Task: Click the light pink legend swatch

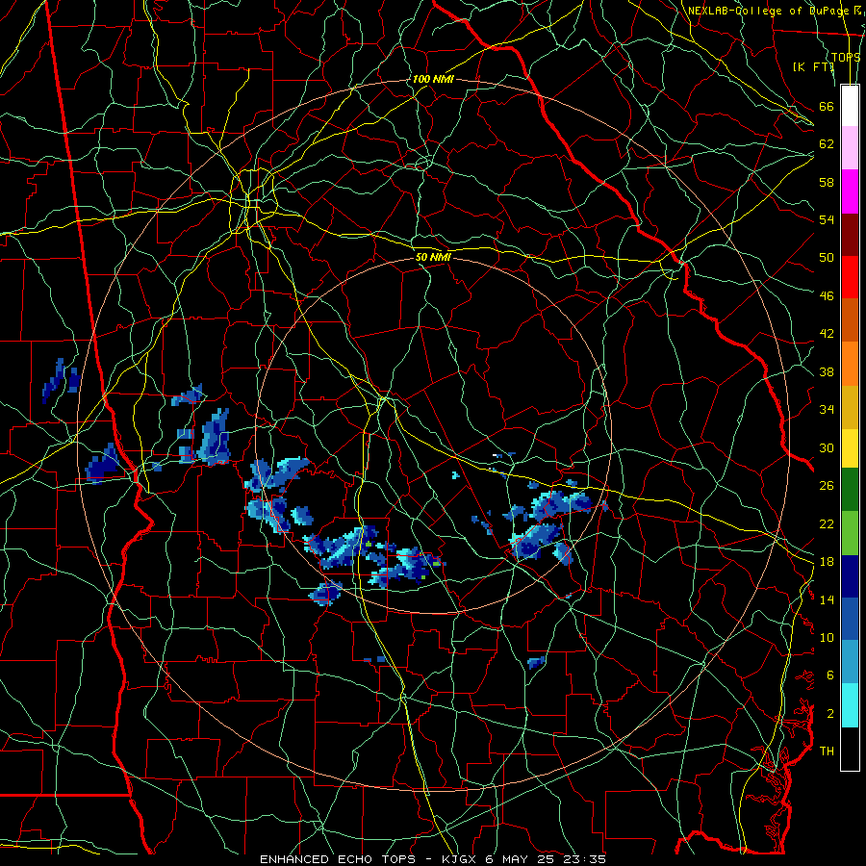Action: 850,148
